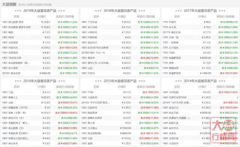Open the 2018年1801 千山一叶 entry

93,52
